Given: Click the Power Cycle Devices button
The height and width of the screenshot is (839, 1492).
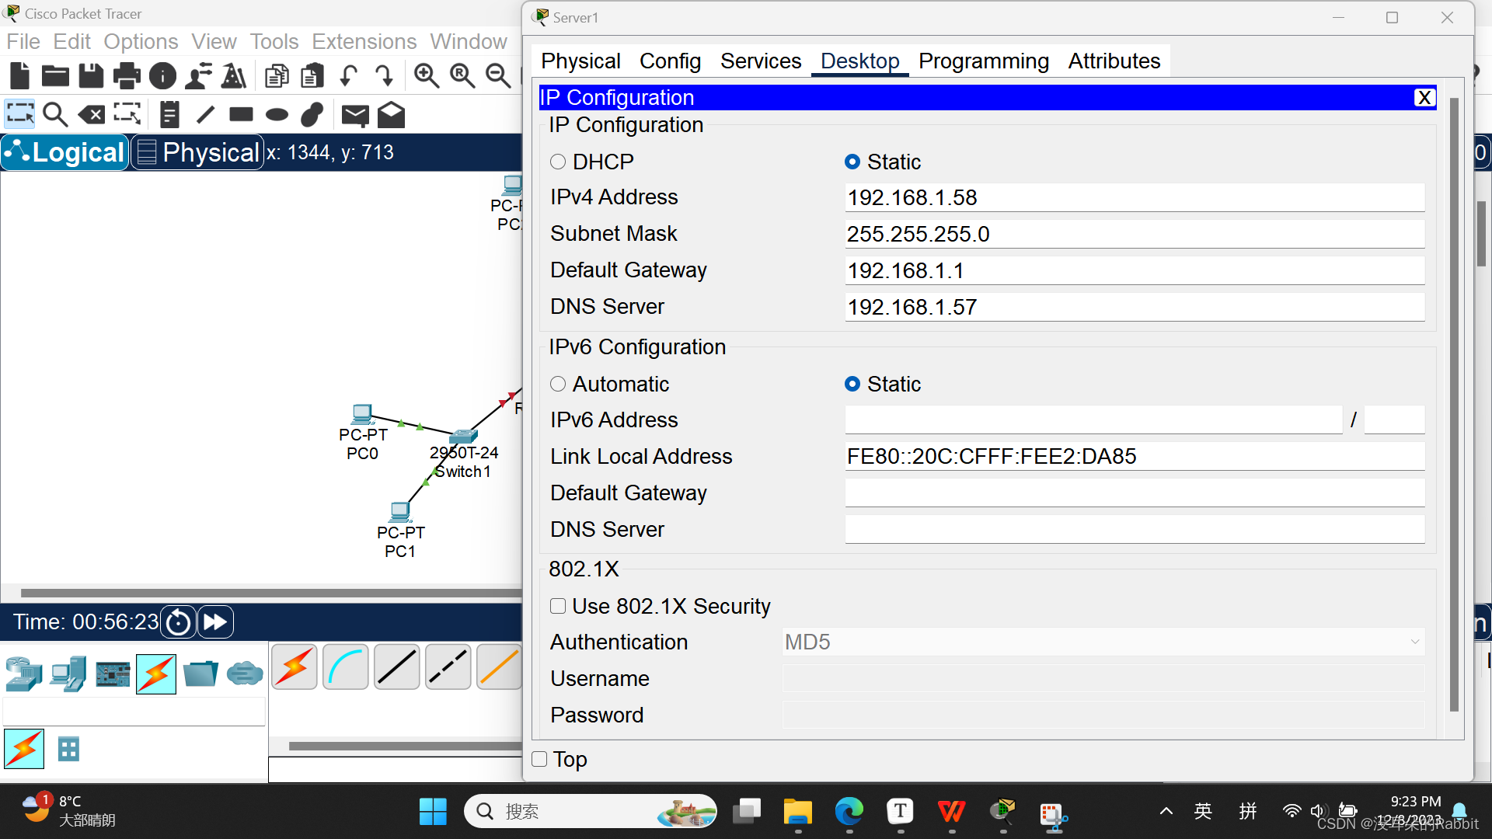Looking at the screenshot, I should 179,622.
